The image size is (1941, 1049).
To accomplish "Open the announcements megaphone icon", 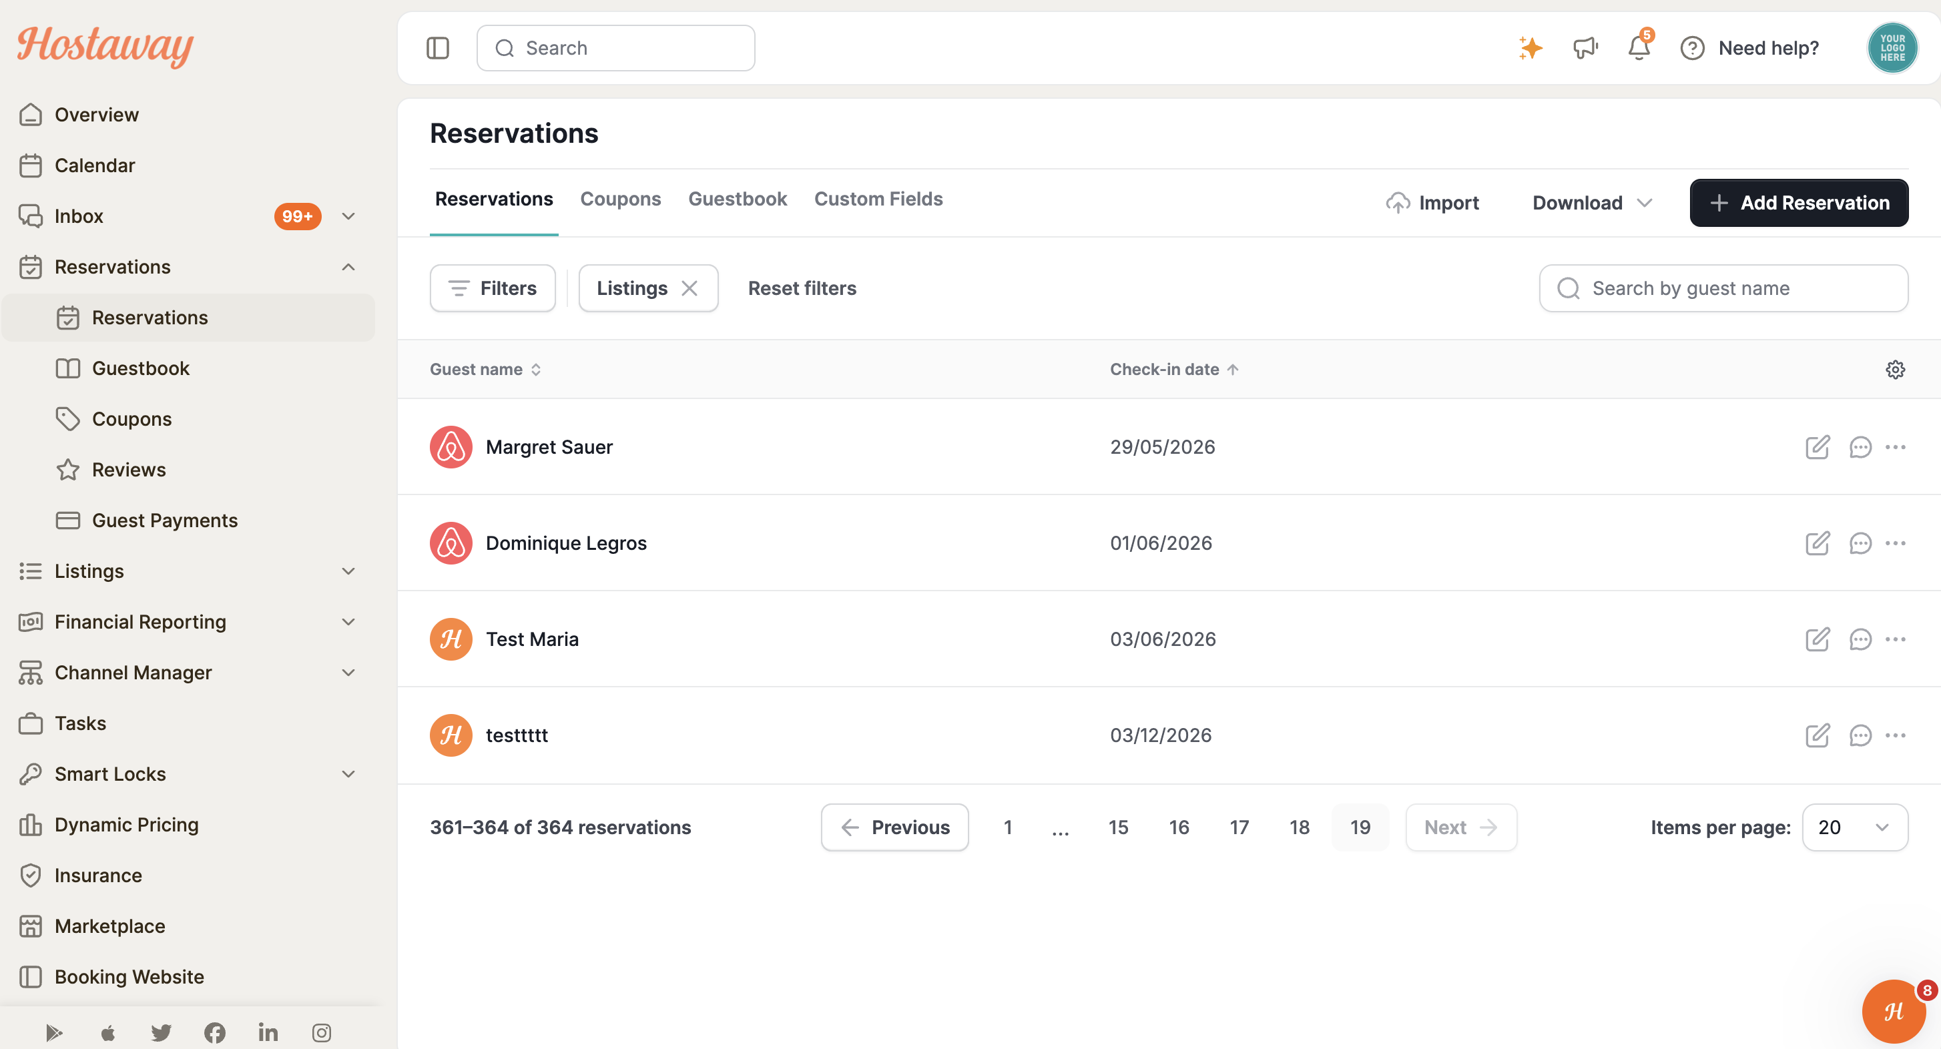I will coord(1585,48).
